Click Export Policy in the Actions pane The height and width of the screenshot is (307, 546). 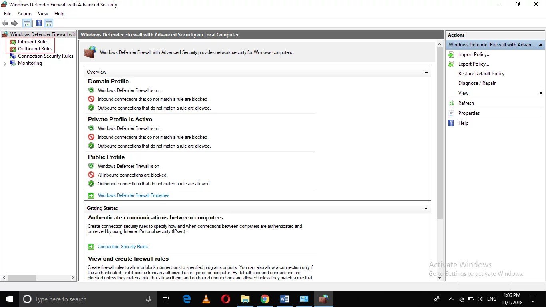pyautogui.click(x=474, y=64)
